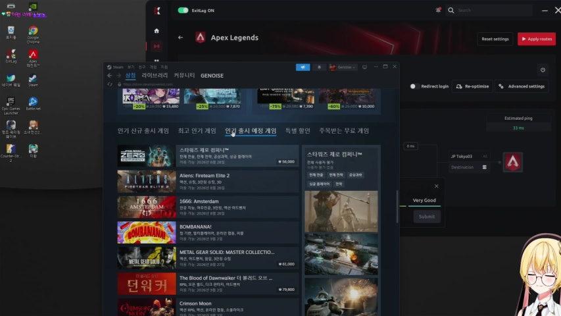This screenshot has width=561, height=316.
Task: Click the Apex Legends destination icon in route map
Action: tap(513, 162)
